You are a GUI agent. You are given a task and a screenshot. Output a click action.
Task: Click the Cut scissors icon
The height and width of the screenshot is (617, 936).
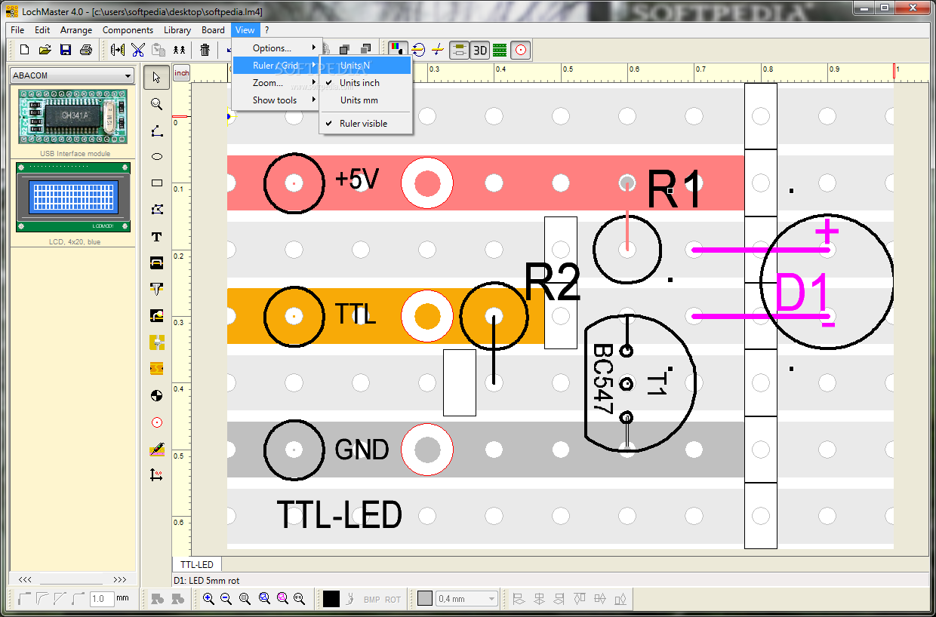[138, 50]
